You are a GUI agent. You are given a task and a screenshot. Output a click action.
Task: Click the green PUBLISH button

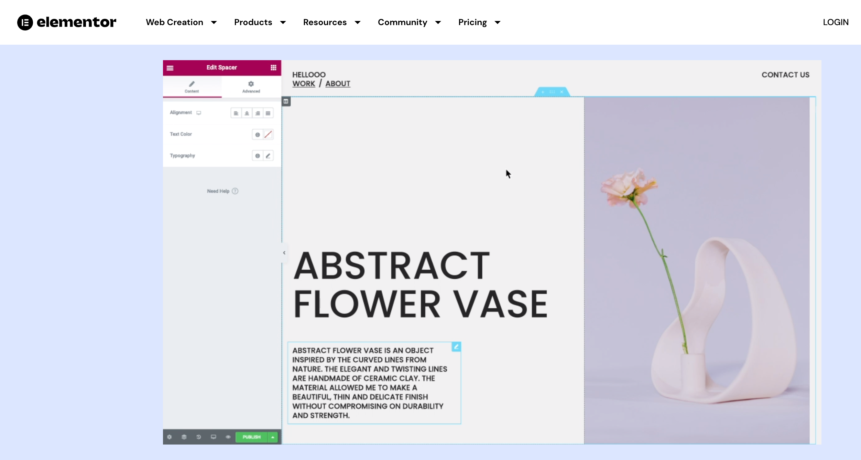(251, 437)
